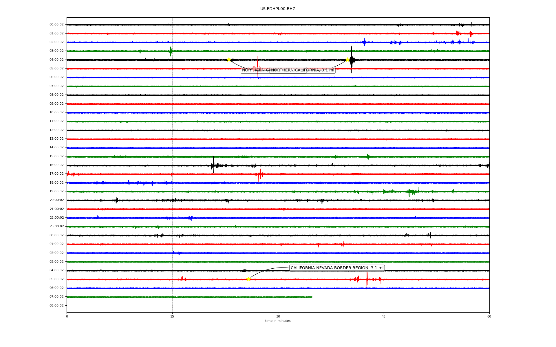Click the 45 tick label on x-axis

pos(384,316)
